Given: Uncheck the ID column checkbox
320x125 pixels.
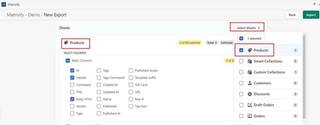Looking at the screenshot, I should point(72,71).
